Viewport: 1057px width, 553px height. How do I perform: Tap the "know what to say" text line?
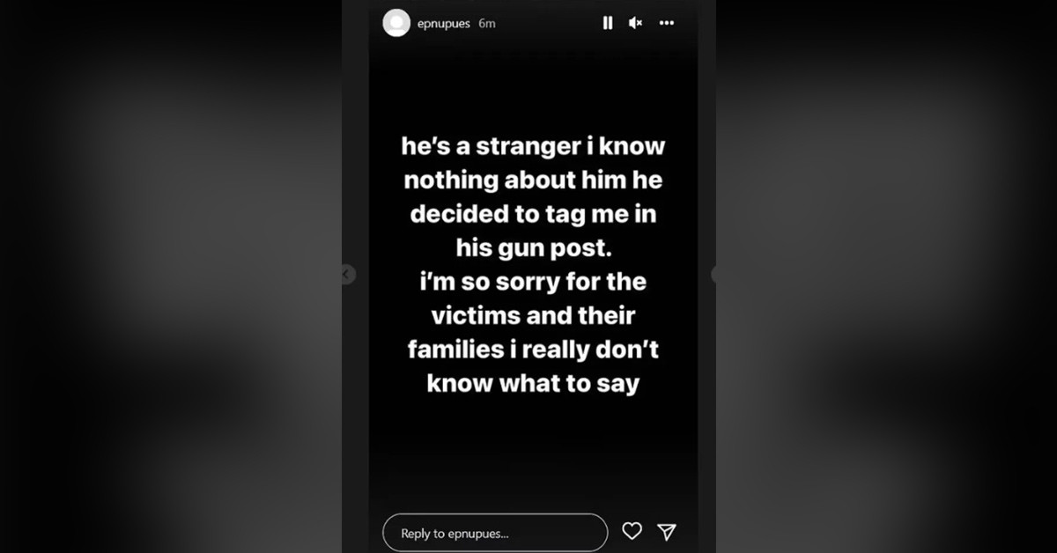[533, 384]
